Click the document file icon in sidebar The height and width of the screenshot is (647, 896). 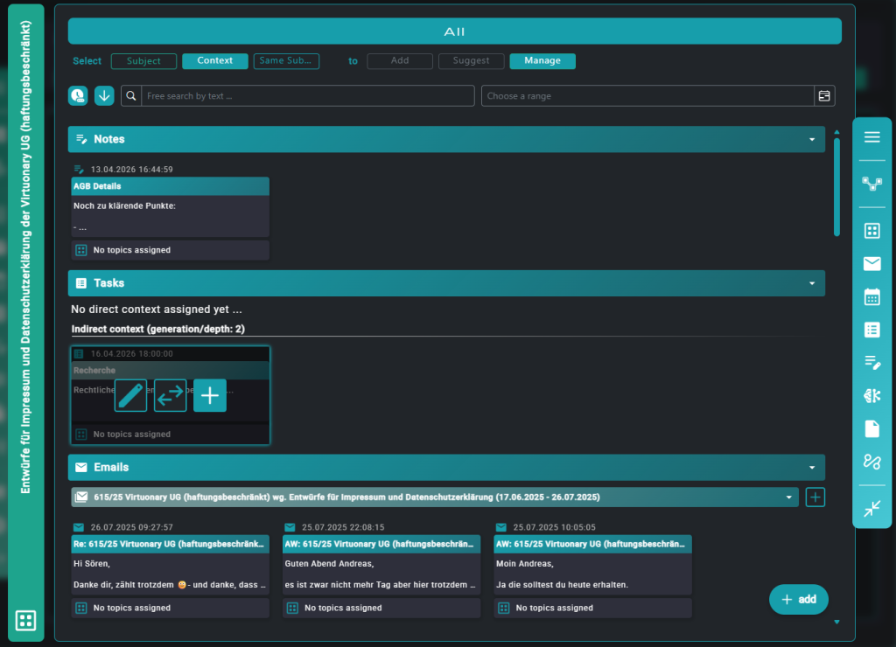pos(871,428)
